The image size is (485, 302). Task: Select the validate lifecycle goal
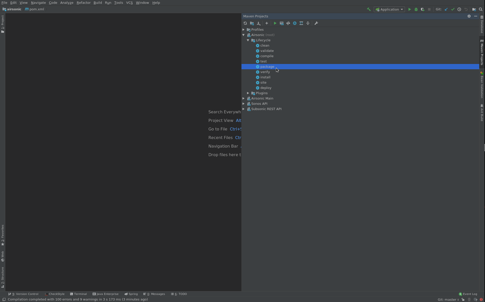[x=267, y=51]
